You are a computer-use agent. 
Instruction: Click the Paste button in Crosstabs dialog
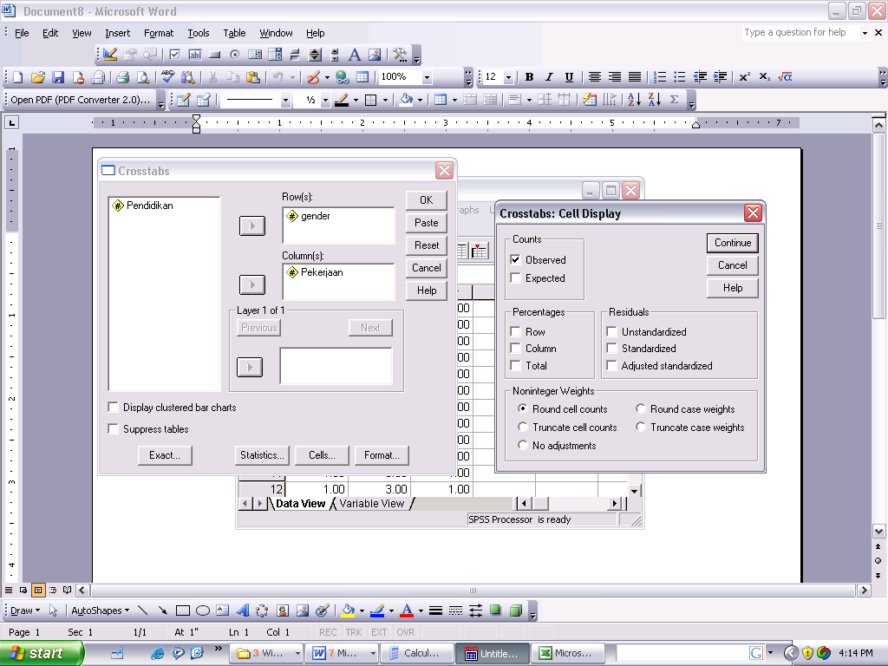[x=426, y=223]
